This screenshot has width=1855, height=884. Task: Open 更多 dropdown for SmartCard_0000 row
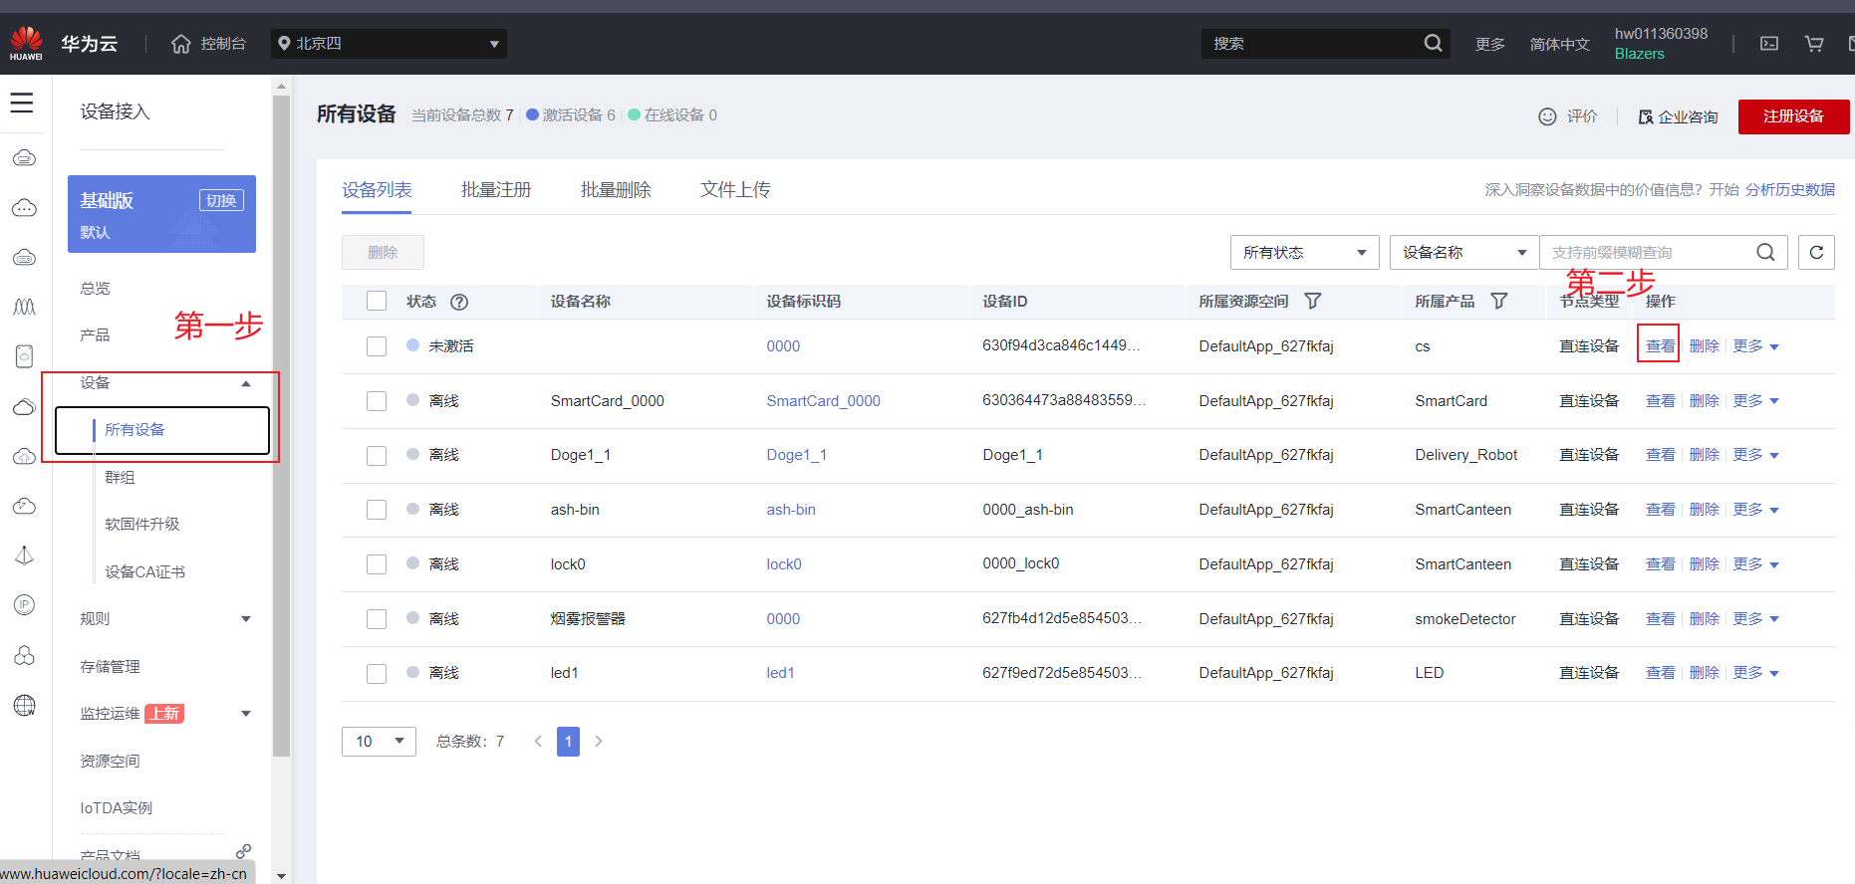[x=1755, y=401]
